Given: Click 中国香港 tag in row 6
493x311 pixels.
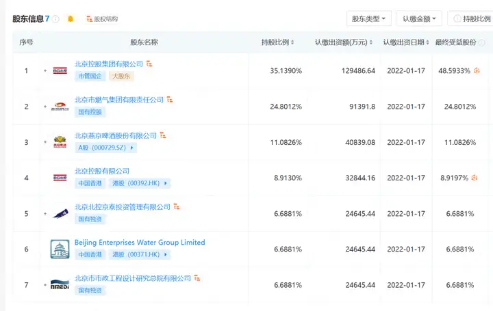Looking at the screenshot, I should point(90,254).
